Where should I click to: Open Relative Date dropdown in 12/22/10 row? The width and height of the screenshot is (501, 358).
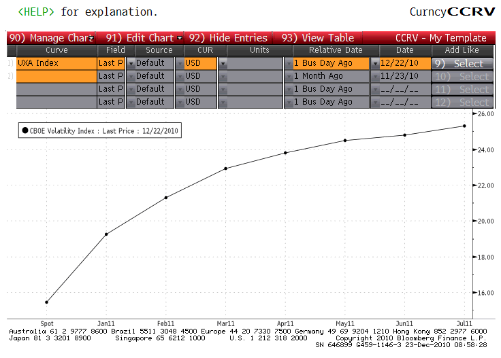pos(289,63)
